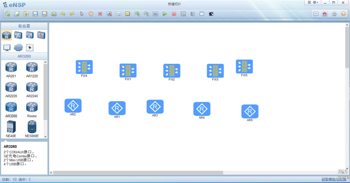
Task: Click the green Start devices play button
Action: click(165, 14)
